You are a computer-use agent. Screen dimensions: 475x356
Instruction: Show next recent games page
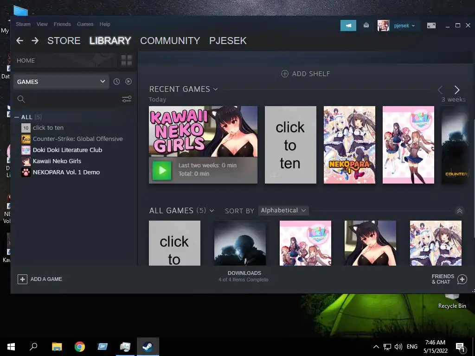coord(457,89)
